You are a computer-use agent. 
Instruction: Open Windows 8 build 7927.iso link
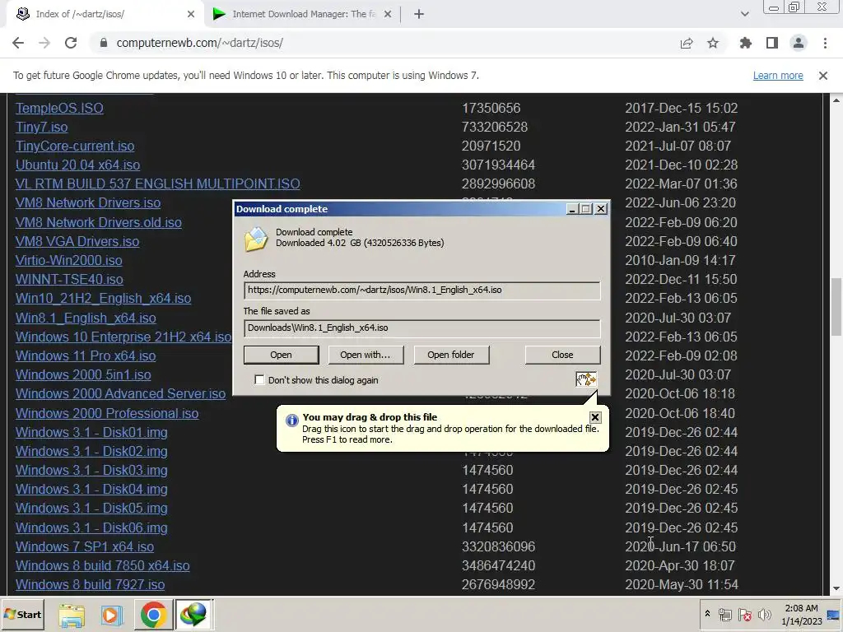click(x=90, y=585)
